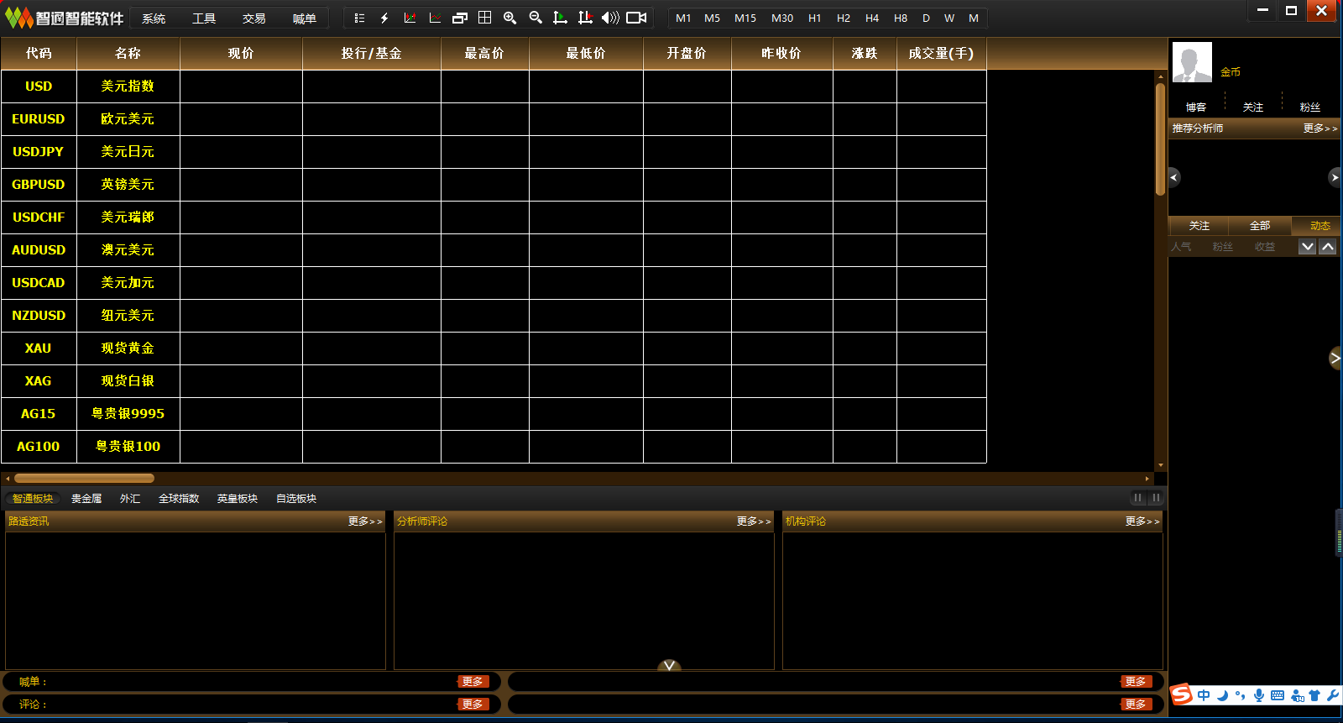Expand the side panel with right-edge arrow
Image resolution: width=1343 pixels, height=723 pixels.
pyautogui.click(x=1335, y=359)
